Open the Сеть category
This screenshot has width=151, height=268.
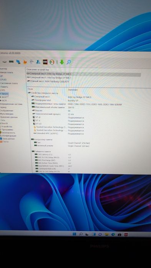pos(3,120)
